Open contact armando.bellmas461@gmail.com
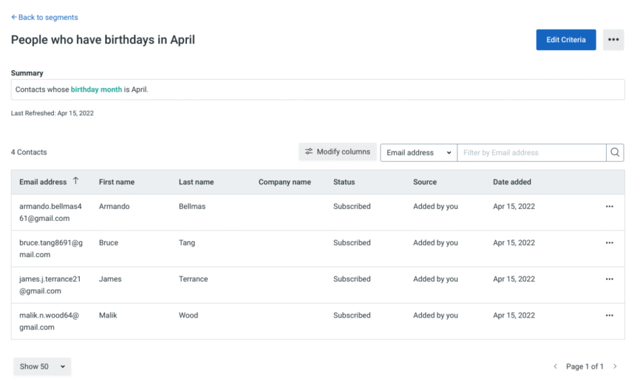The height and width of the screenshot is (379, 634). point(50,212)
